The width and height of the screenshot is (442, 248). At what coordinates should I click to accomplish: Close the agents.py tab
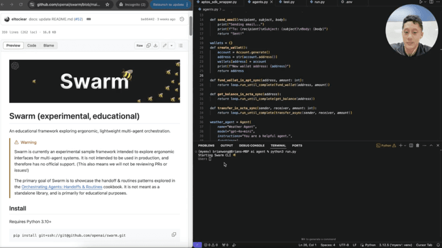pyautogui.click(x=272, y=2)
